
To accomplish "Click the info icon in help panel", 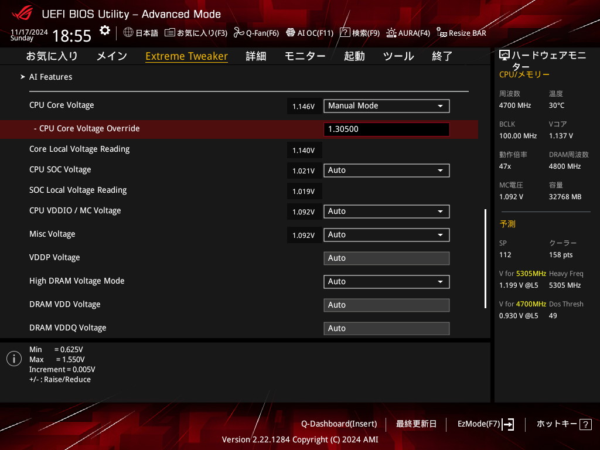I will 14,359.
